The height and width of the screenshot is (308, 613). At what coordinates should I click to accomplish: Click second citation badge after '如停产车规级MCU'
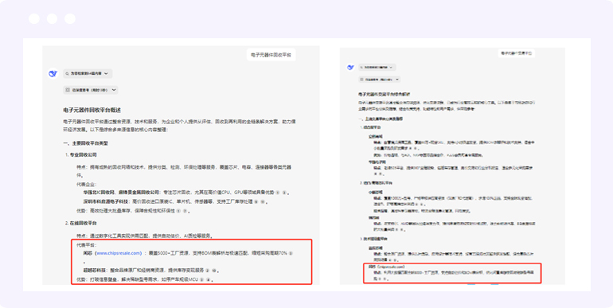[208, 280]
